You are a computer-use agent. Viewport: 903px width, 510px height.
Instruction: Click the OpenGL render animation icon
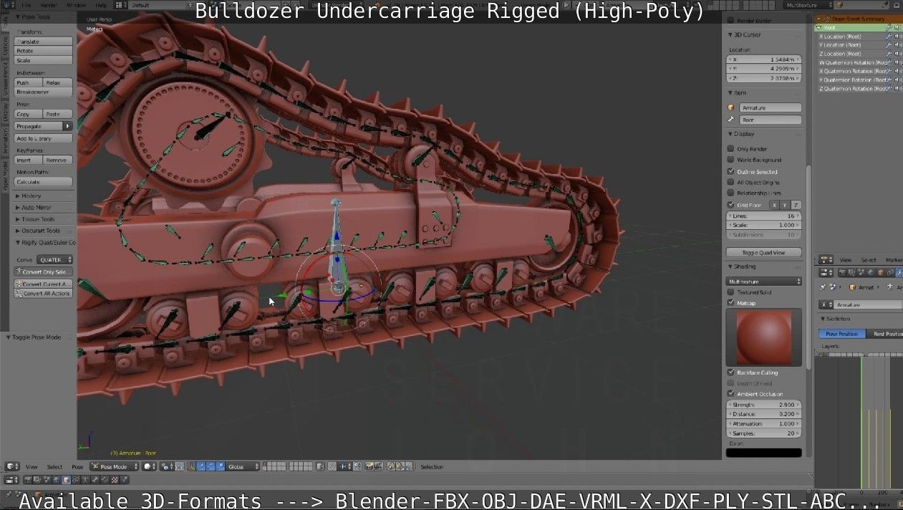click(380, 466)
